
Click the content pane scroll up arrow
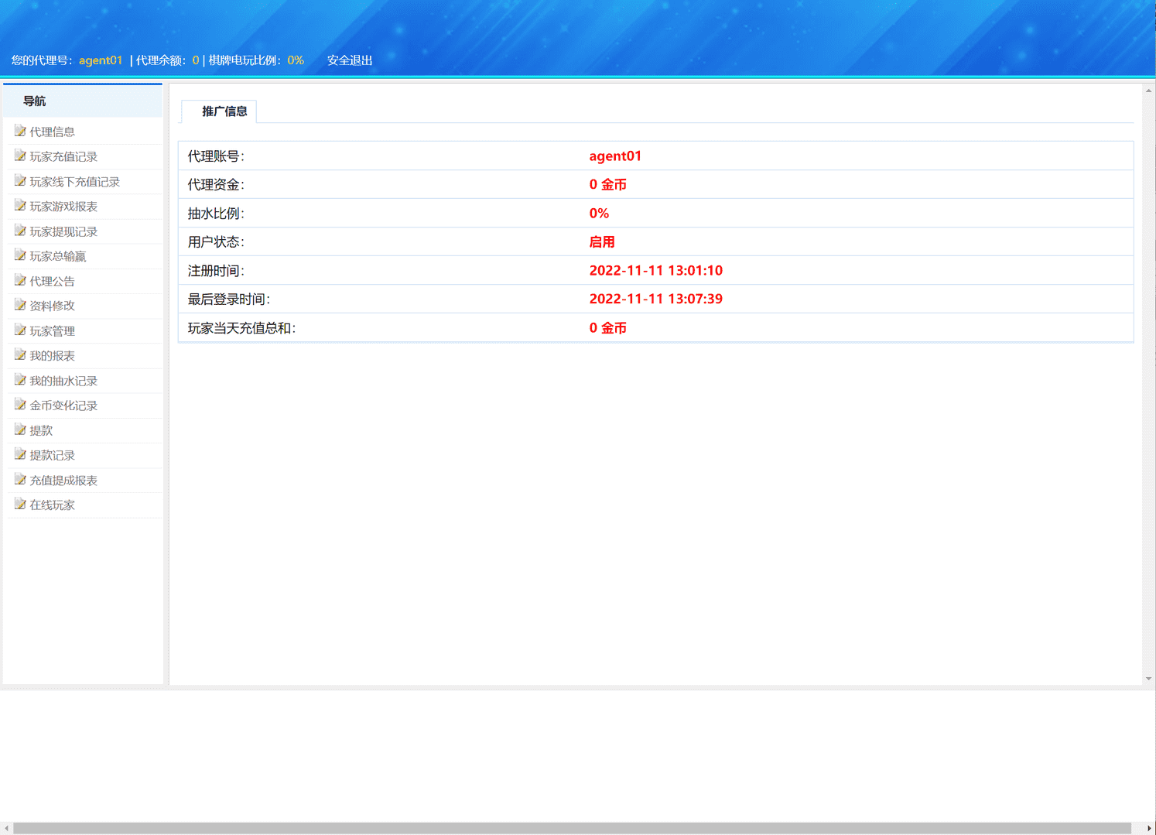click(x=1148, y=91)
